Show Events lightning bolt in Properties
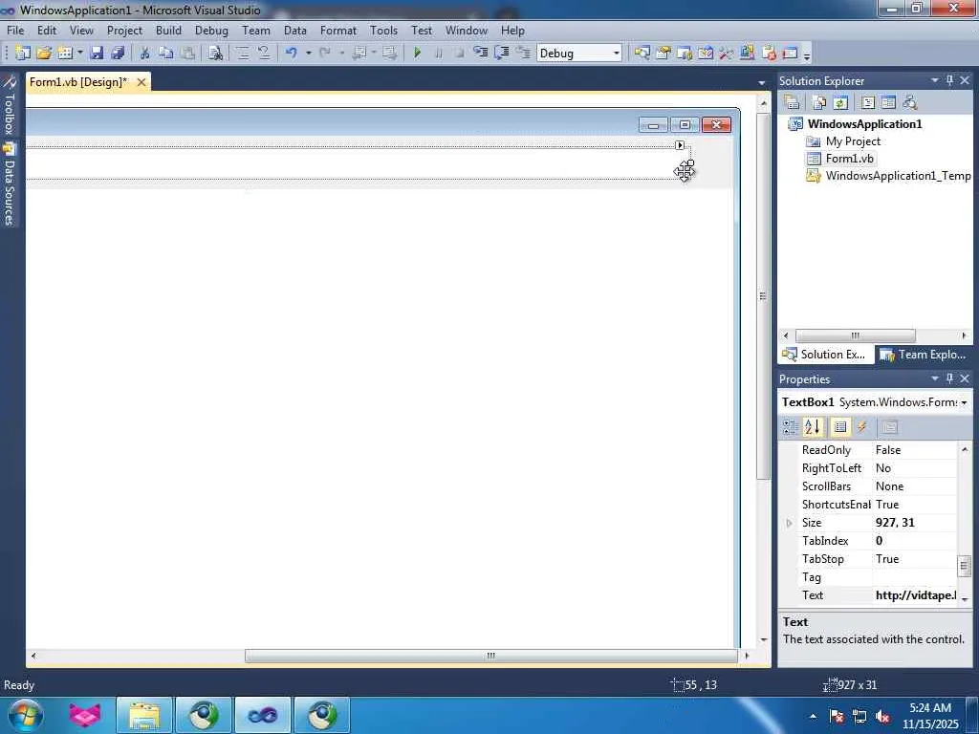The width and height of the screenshot is (979, 734). point(862,427)
